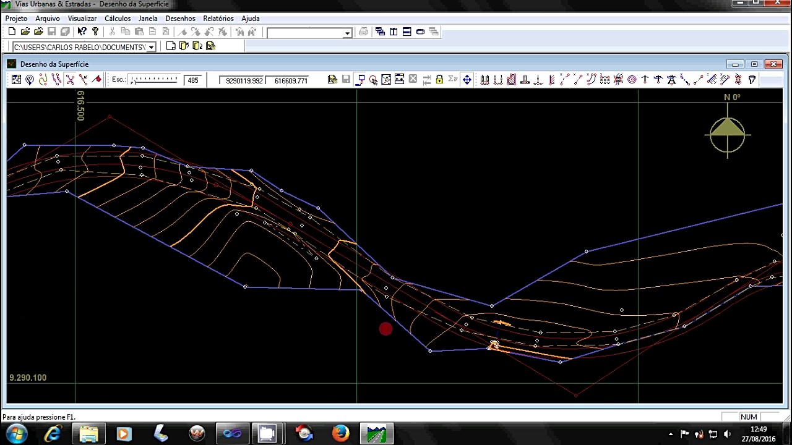
Task: Click the ruler measurement tool icon
Action: click(712, 80)
